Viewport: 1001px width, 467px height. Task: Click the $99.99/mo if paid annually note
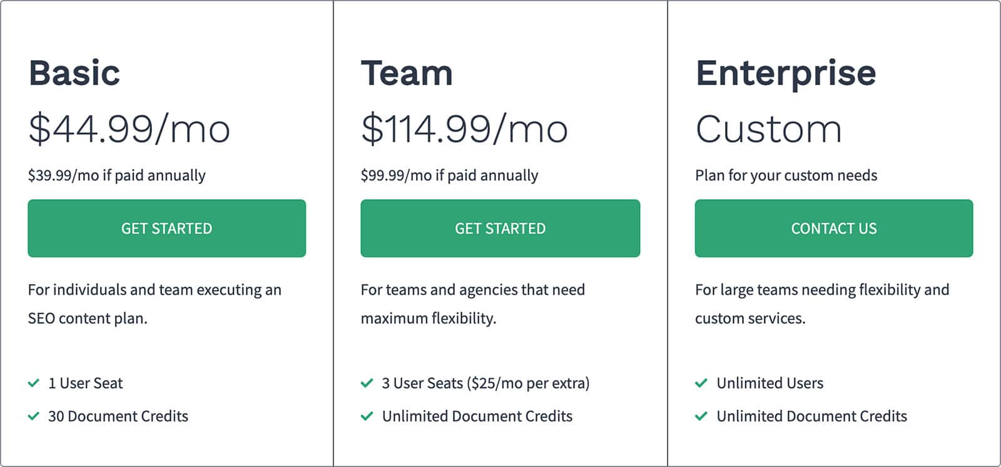(x=450, y=175)
